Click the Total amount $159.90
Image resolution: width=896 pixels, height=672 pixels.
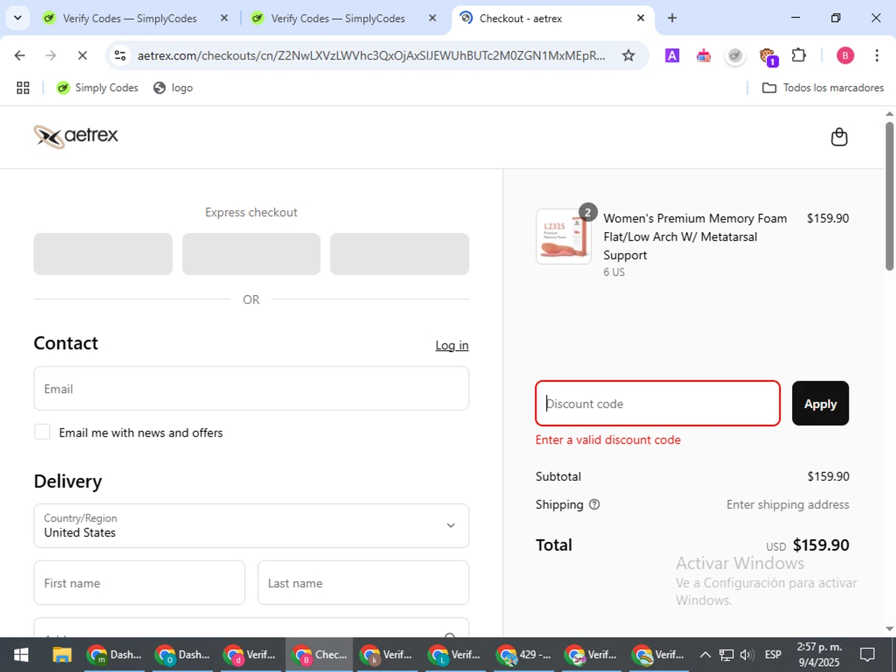point(821,545)
